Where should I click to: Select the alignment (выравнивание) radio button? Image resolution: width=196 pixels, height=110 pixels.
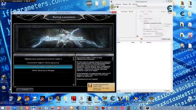coord(156,33)
